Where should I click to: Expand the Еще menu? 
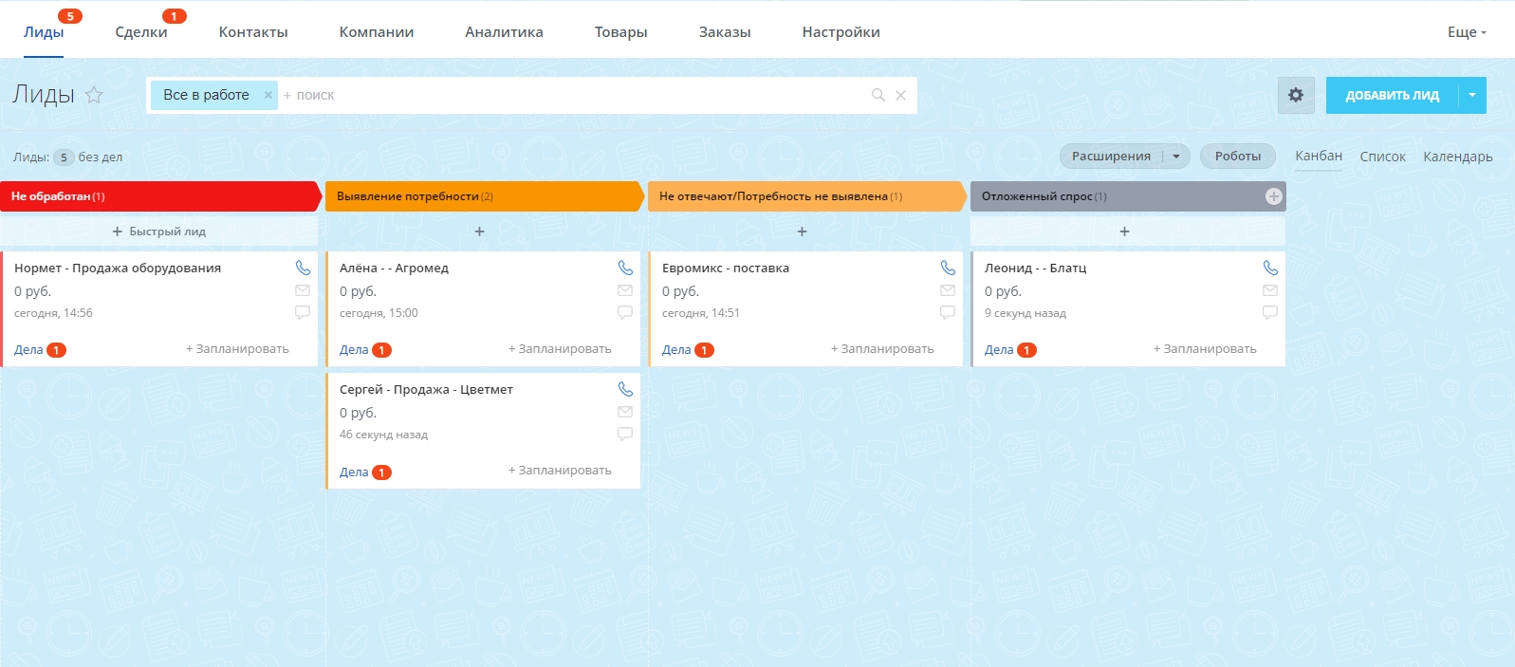point(1467,32)
